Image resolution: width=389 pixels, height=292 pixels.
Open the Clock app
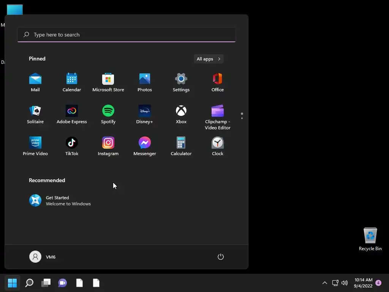tap(218, 146)
